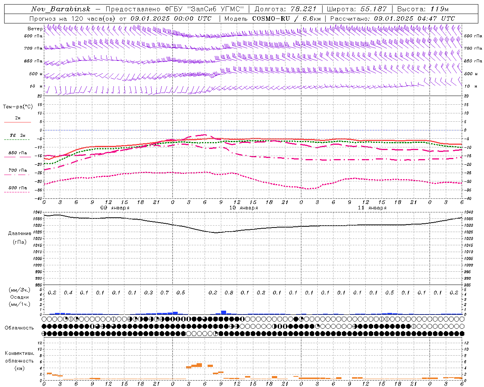The height and width of the screenshot is (387, 484).
Task: Select the 'Предоставлено ФГБУ ЗапСиб УГМС' text
Action: click(175, 9)
